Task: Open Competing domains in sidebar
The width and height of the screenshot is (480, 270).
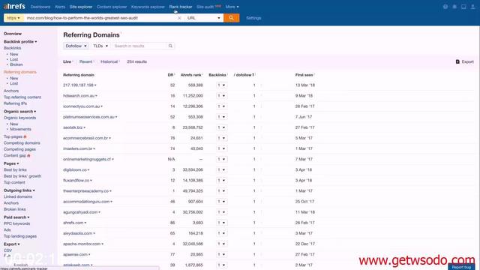Action: coord(22,143)
